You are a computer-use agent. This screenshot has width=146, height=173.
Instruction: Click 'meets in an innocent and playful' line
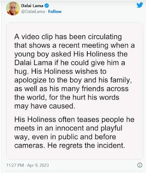pos(68,128)
